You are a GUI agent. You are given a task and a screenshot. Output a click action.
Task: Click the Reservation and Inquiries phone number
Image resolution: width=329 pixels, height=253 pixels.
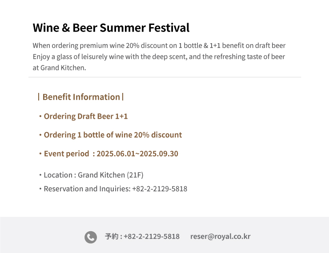coord(160,189)
